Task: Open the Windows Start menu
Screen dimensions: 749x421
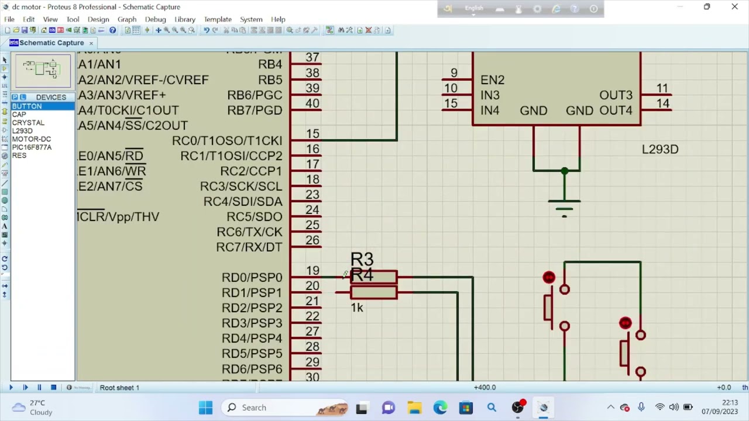Action: tap(205, 408)
